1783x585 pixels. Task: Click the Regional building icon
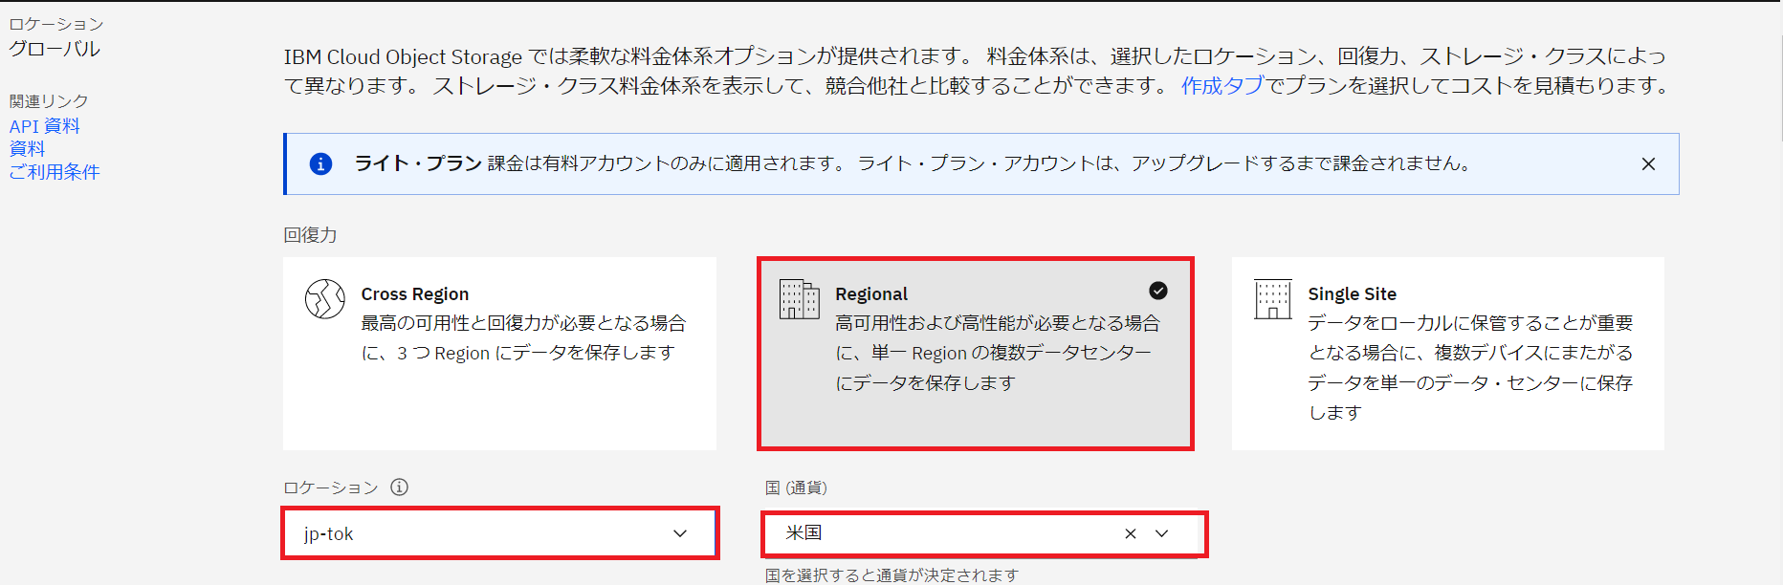pyautogui.click(x=799, y=299)
